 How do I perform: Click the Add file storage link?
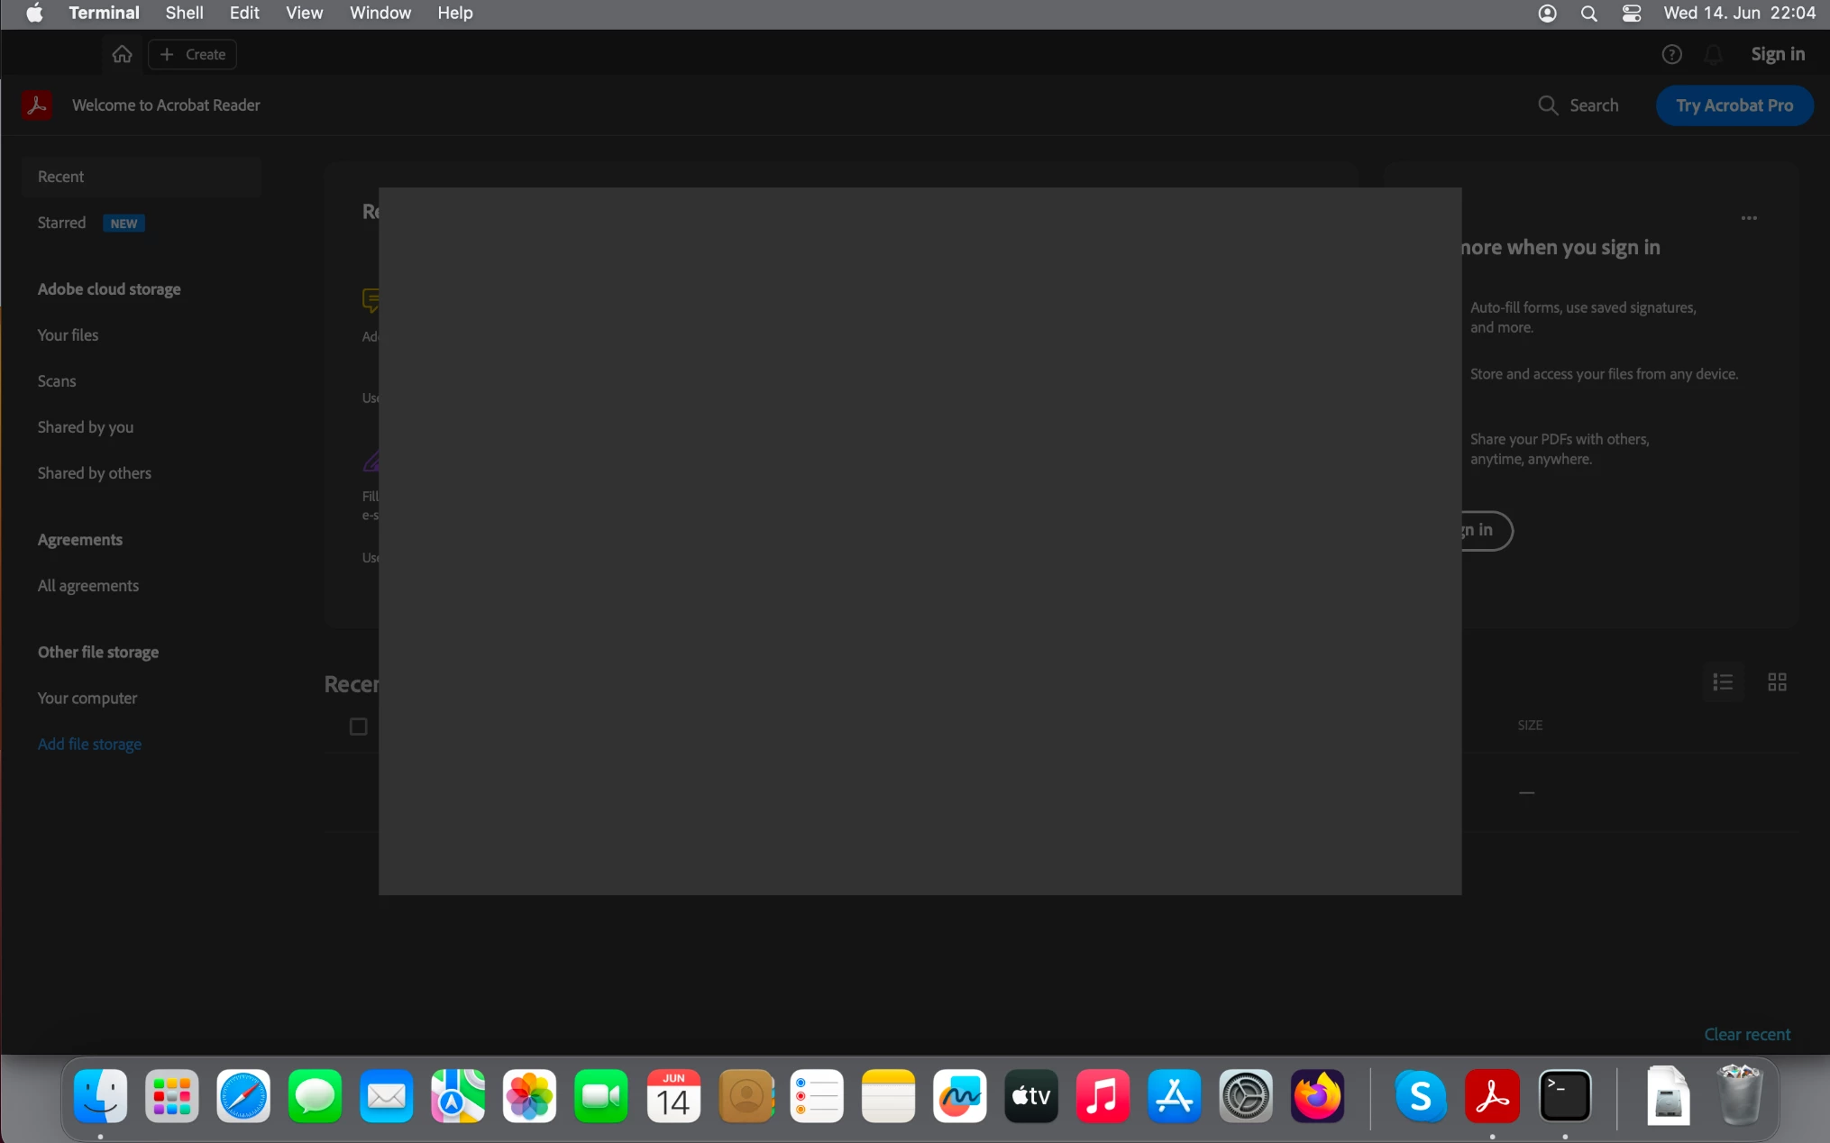pyautogui.click(x=89, y=744)
